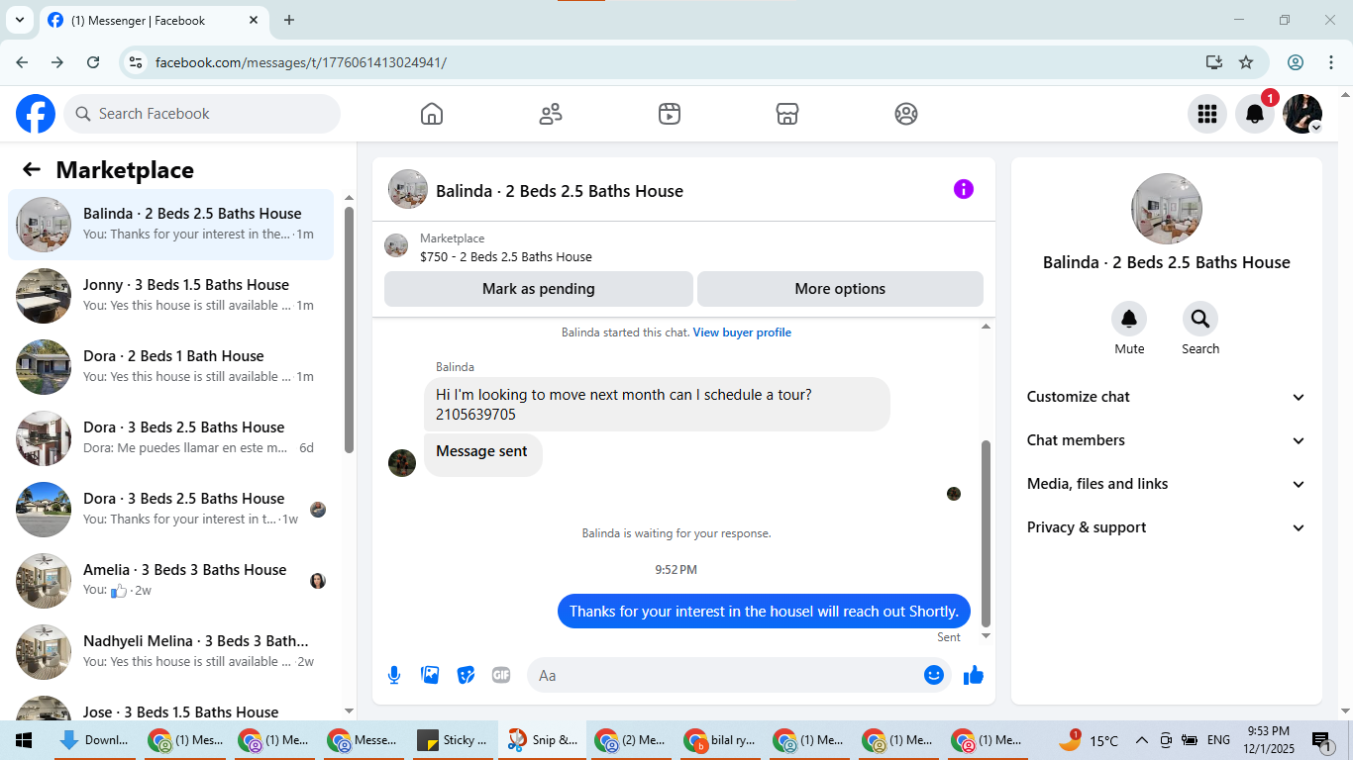The width and height of the screenshot is (1353, 760).
Task: Click Balinda's house thumbnail in chat header
Action: pos(408,189)
